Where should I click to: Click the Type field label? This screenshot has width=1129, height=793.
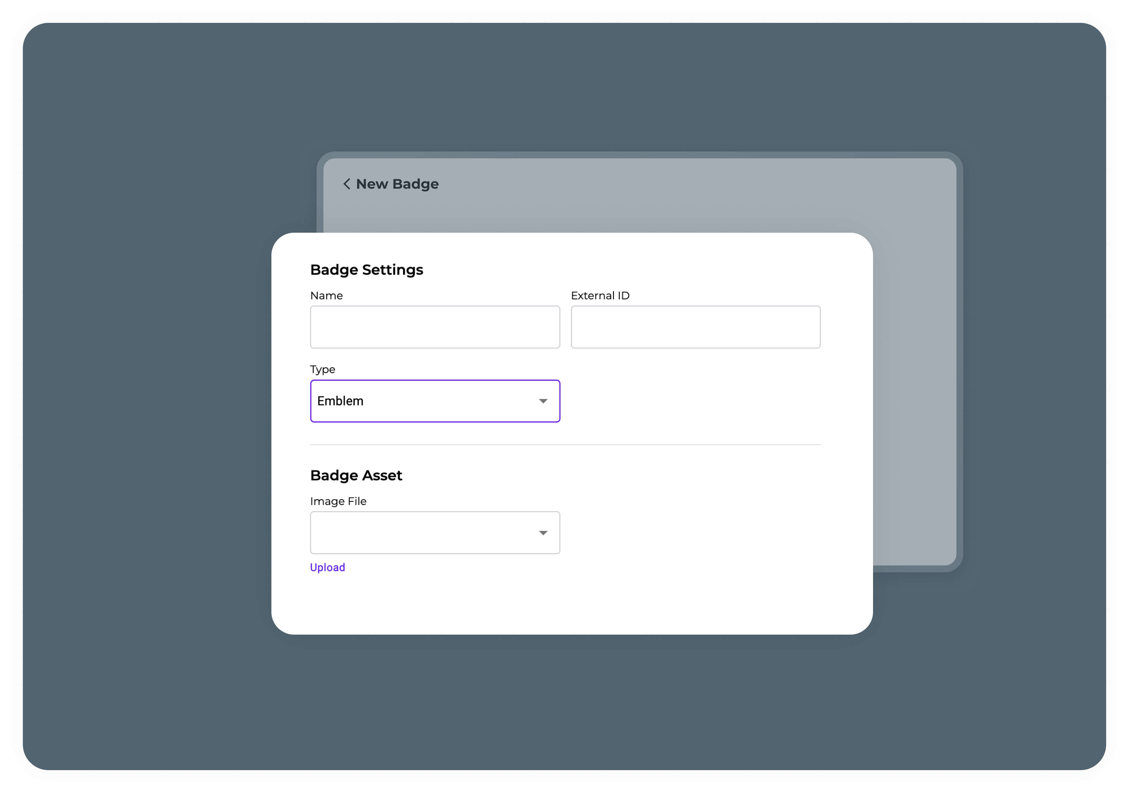pos(323,369)
